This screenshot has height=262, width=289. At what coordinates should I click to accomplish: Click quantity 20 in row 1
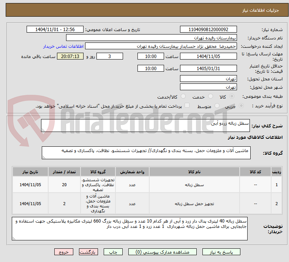click(64, 185)
